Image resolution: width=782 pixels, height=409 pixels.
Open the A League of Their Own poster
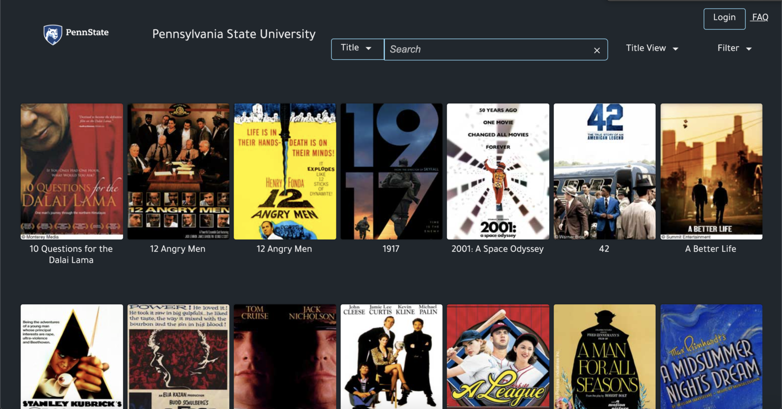pyautogui.click(x=498, y=357)
